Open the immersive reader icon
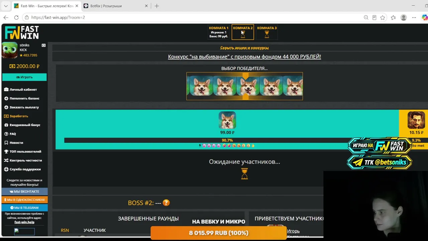The width and height of the screenshot is (428, 241). (374, 17)
